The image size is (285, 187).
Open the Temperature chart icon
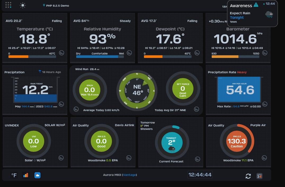61,53
